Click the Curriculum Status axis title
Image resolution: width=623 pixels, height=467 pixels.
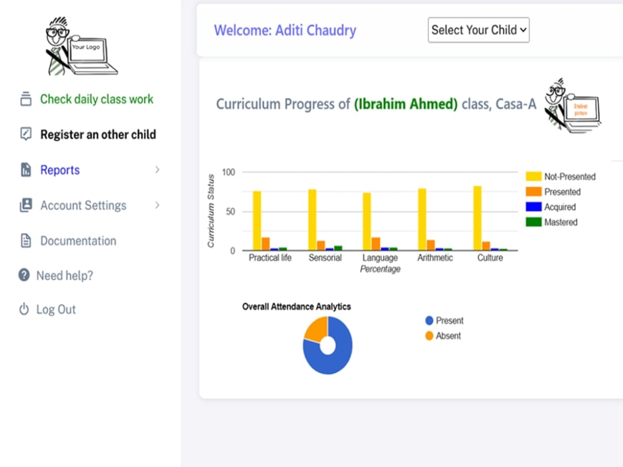(x=211, y=211)
